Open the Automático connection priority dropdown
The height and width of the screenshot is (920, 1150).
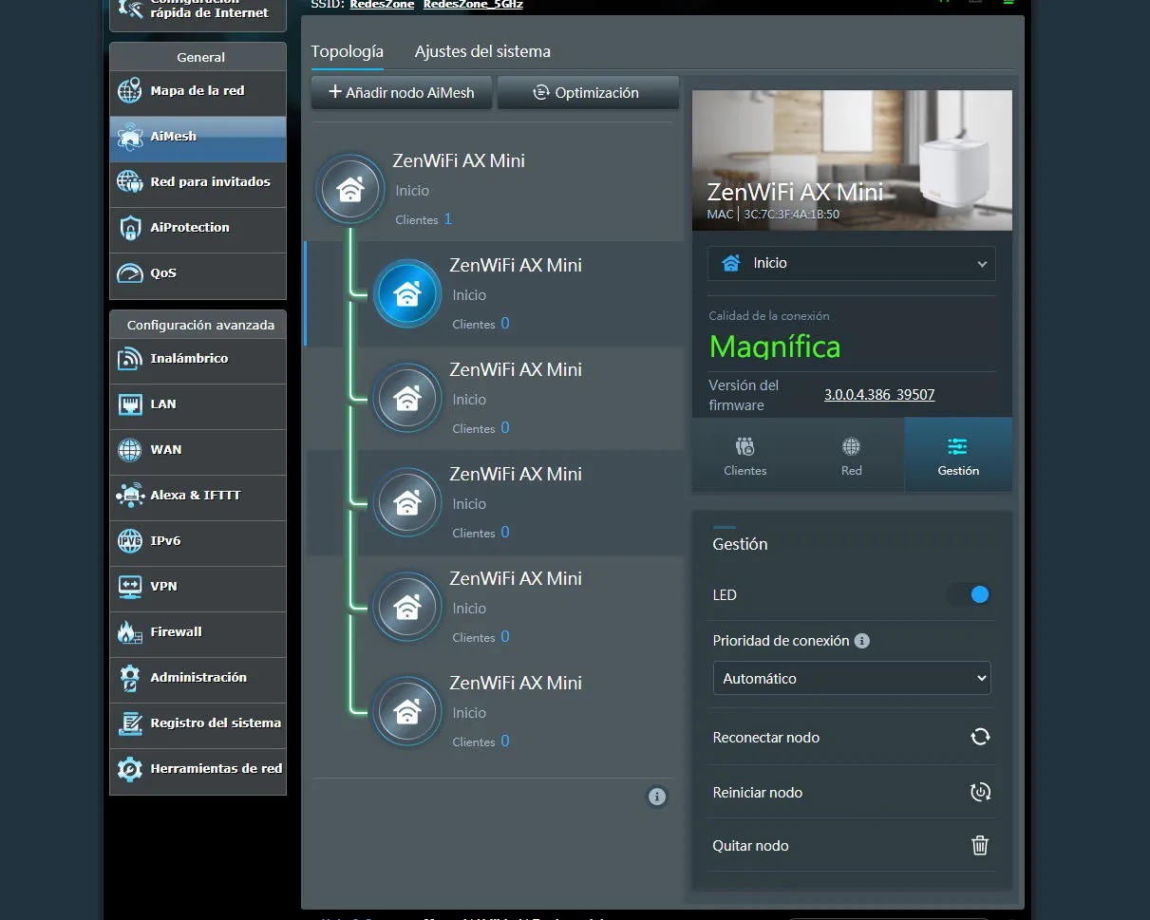[x=852, y=679]
